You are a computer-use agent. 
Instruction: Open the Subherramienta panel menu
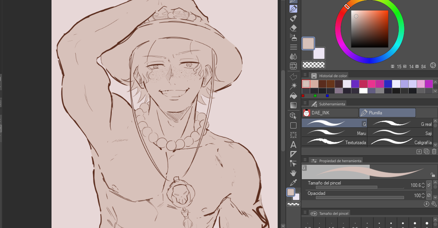(x=305, y=103)
